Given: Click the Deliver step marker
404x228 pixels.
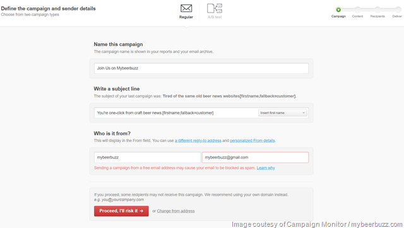Looking at the screenshot, I should 398,10.
